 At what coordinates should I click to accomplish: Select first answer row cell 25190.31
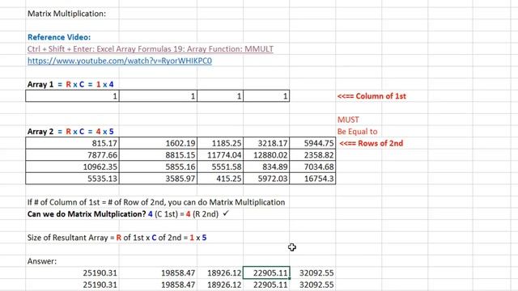(72, 273)
